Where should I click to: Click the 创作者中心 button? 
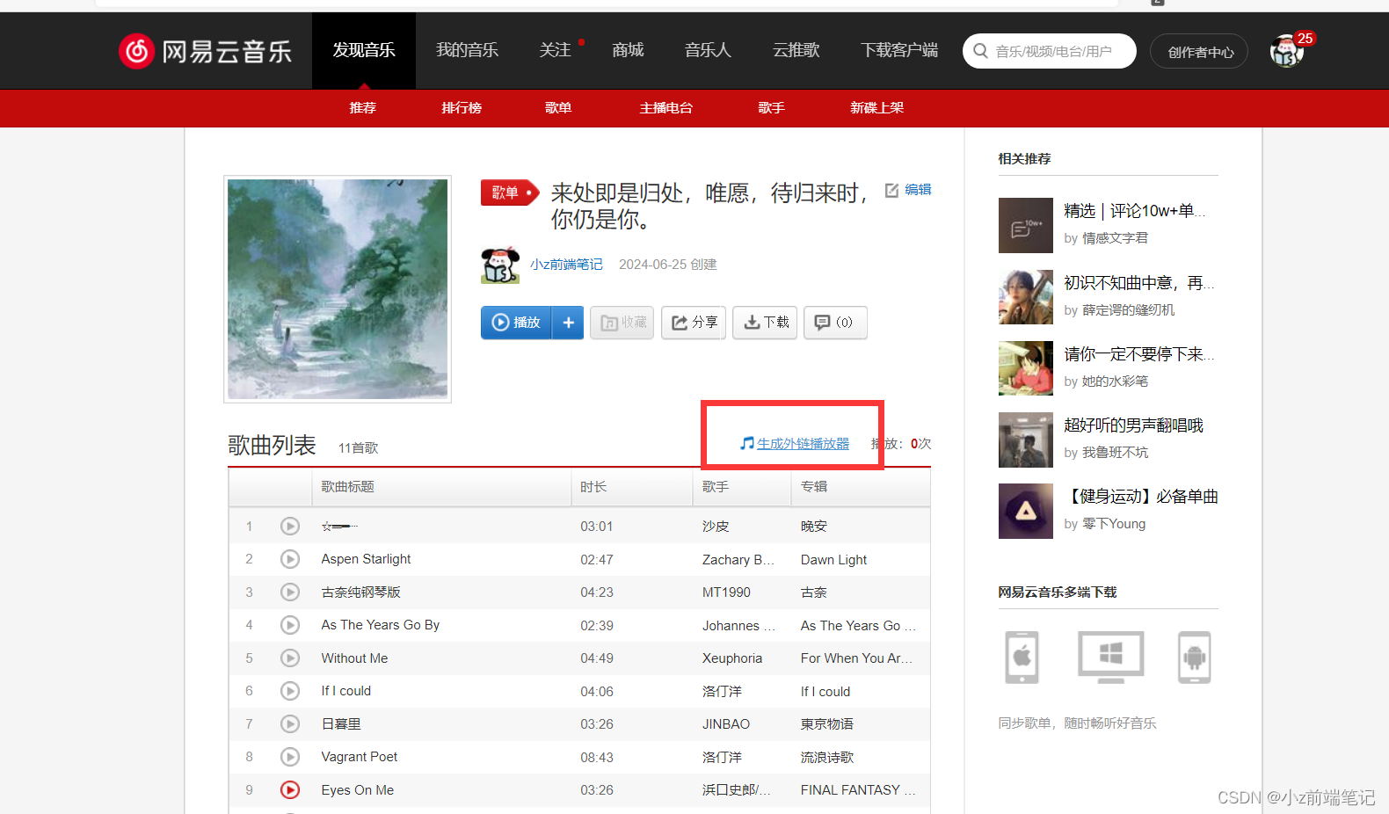click(1199, 52)
